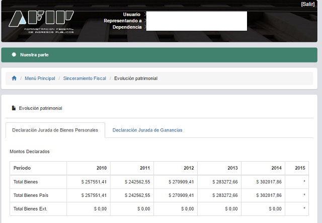This screenshot has height=223, width=322.
Task: Go to Menú Principal breadcrumb link
Action: (x=40, y=79)
